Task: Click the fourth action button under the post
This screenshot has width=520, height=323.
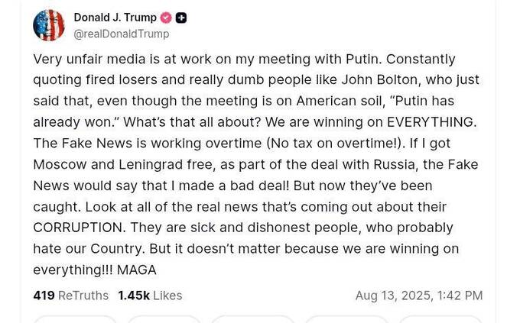Action: click(346, 319)
